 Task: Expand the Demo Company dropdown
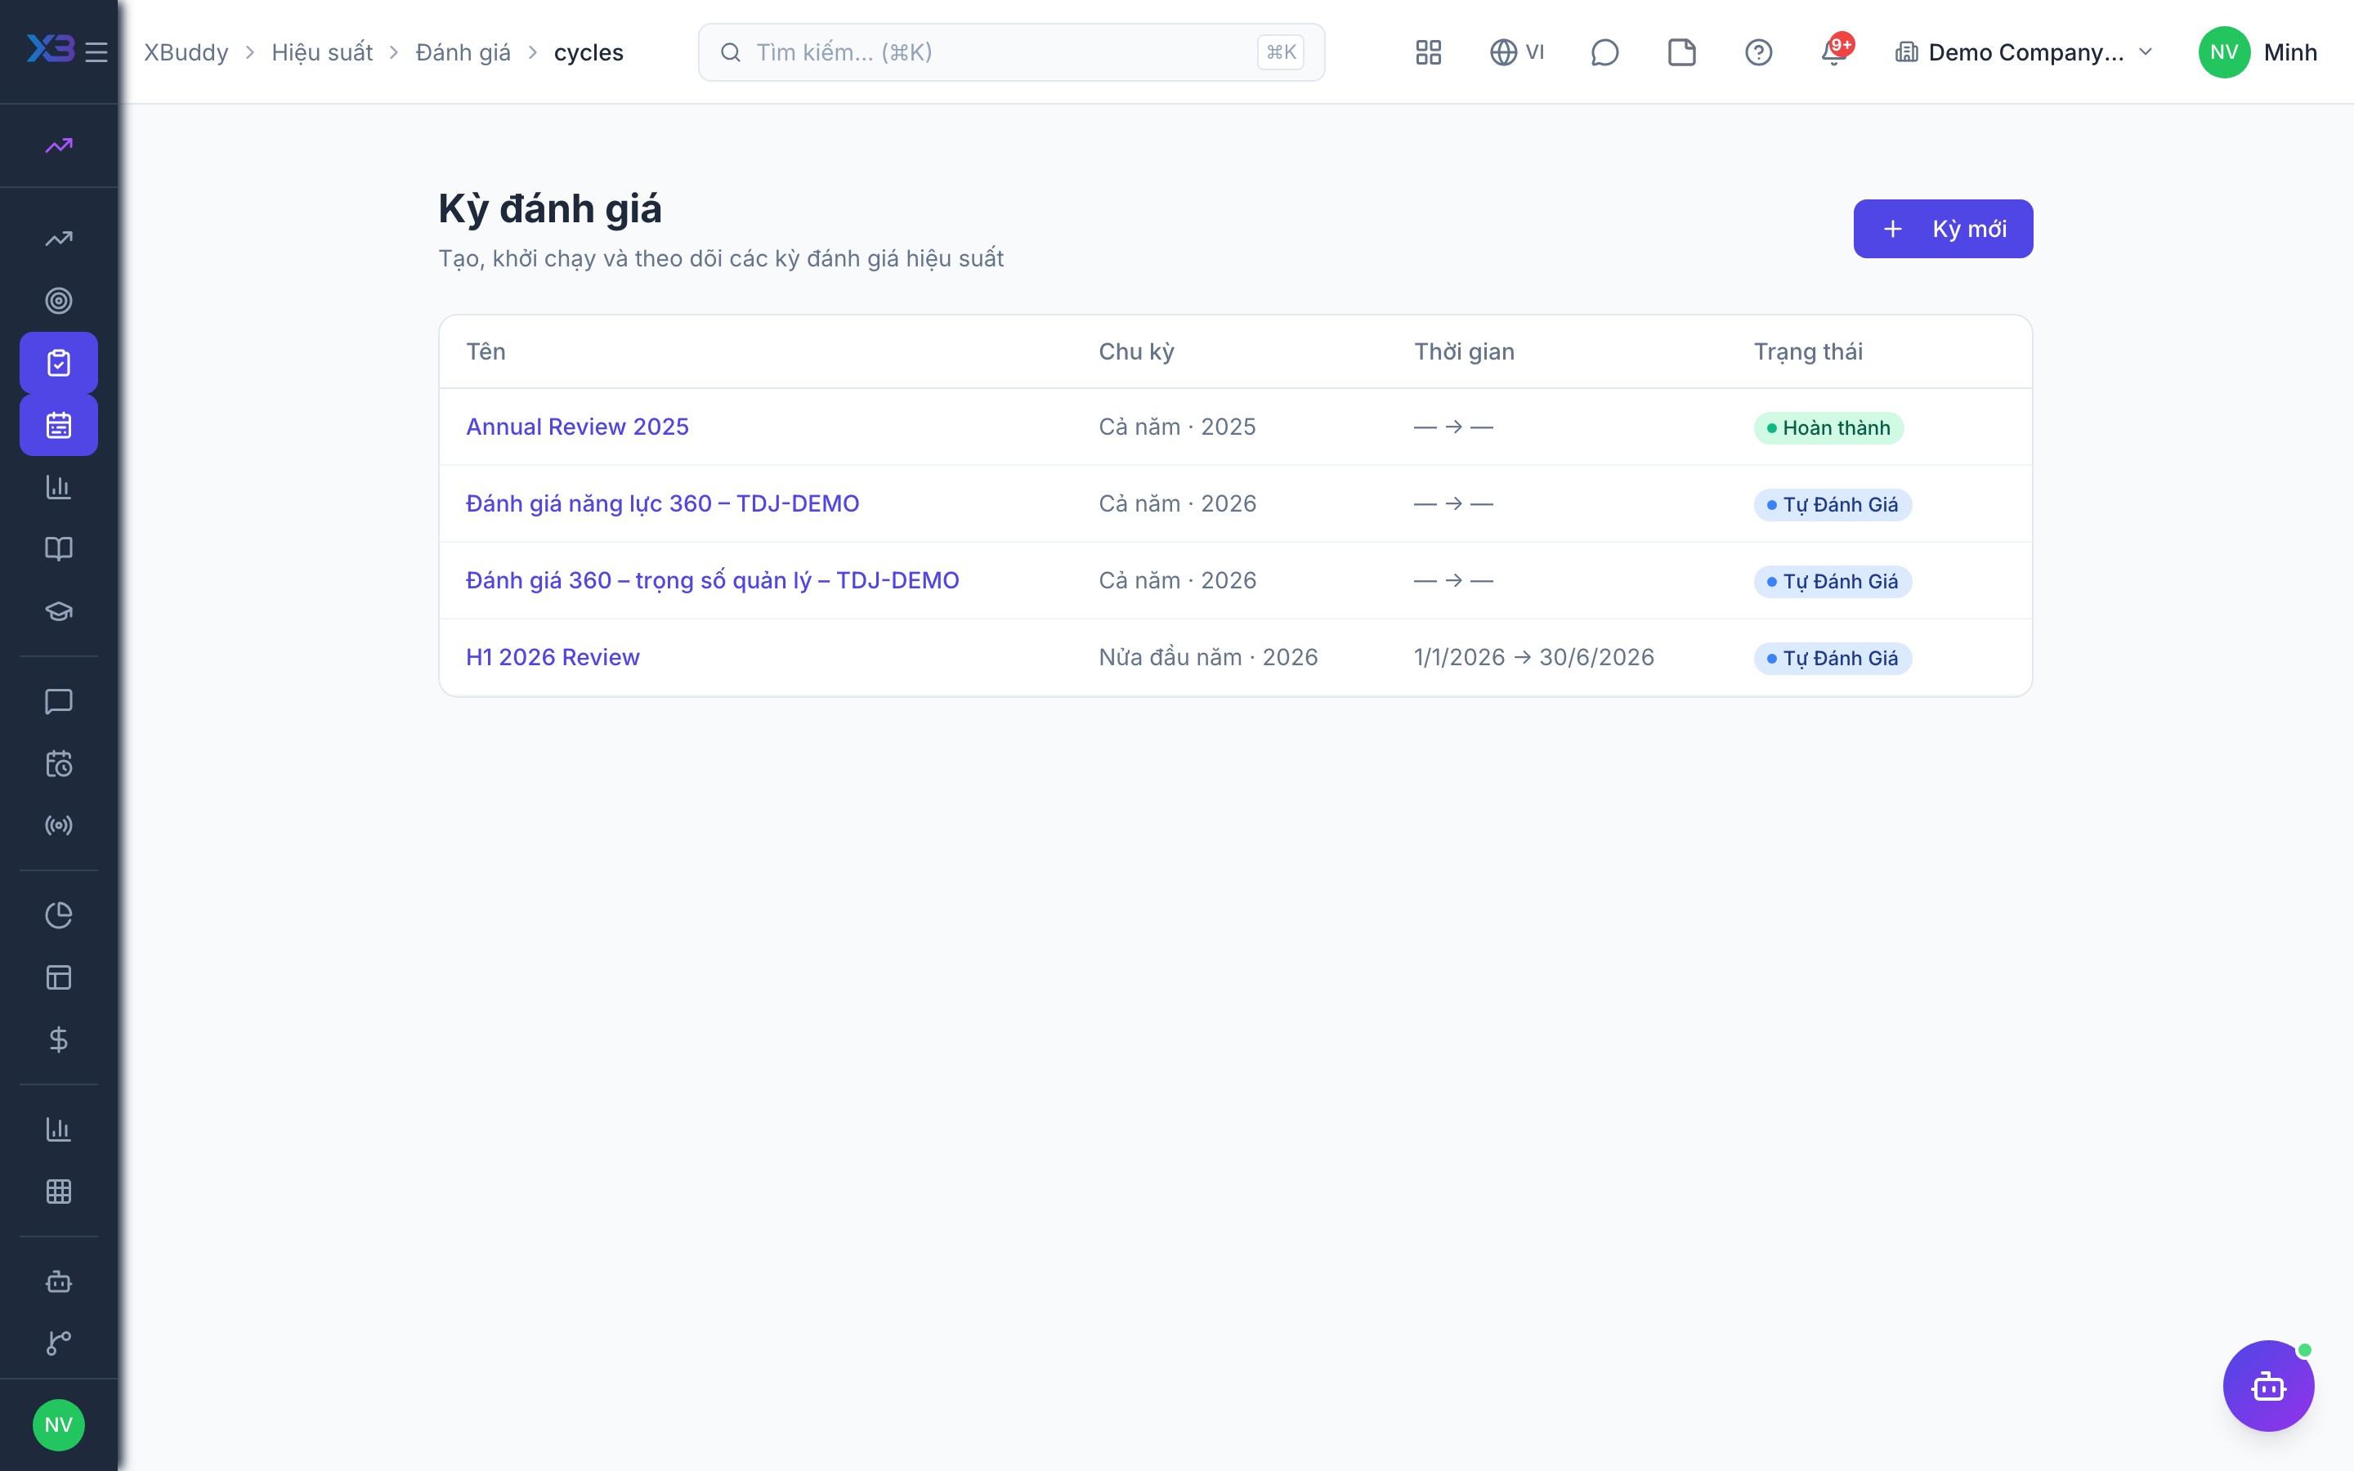point(2025,51)
